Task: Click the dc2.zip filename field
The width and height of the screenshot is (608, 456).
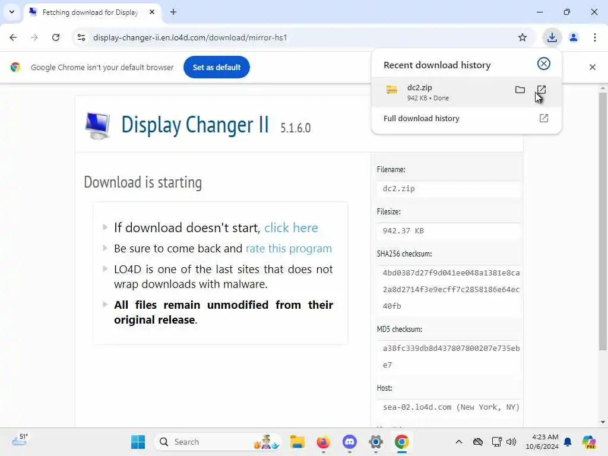Action: coord(448,189)
